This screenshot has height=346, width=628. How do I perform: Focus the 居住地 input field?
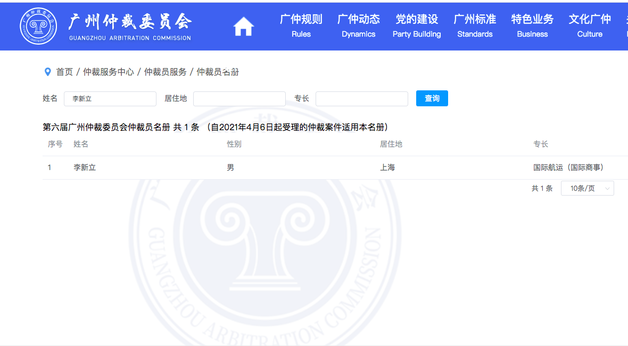pos(239,99)
